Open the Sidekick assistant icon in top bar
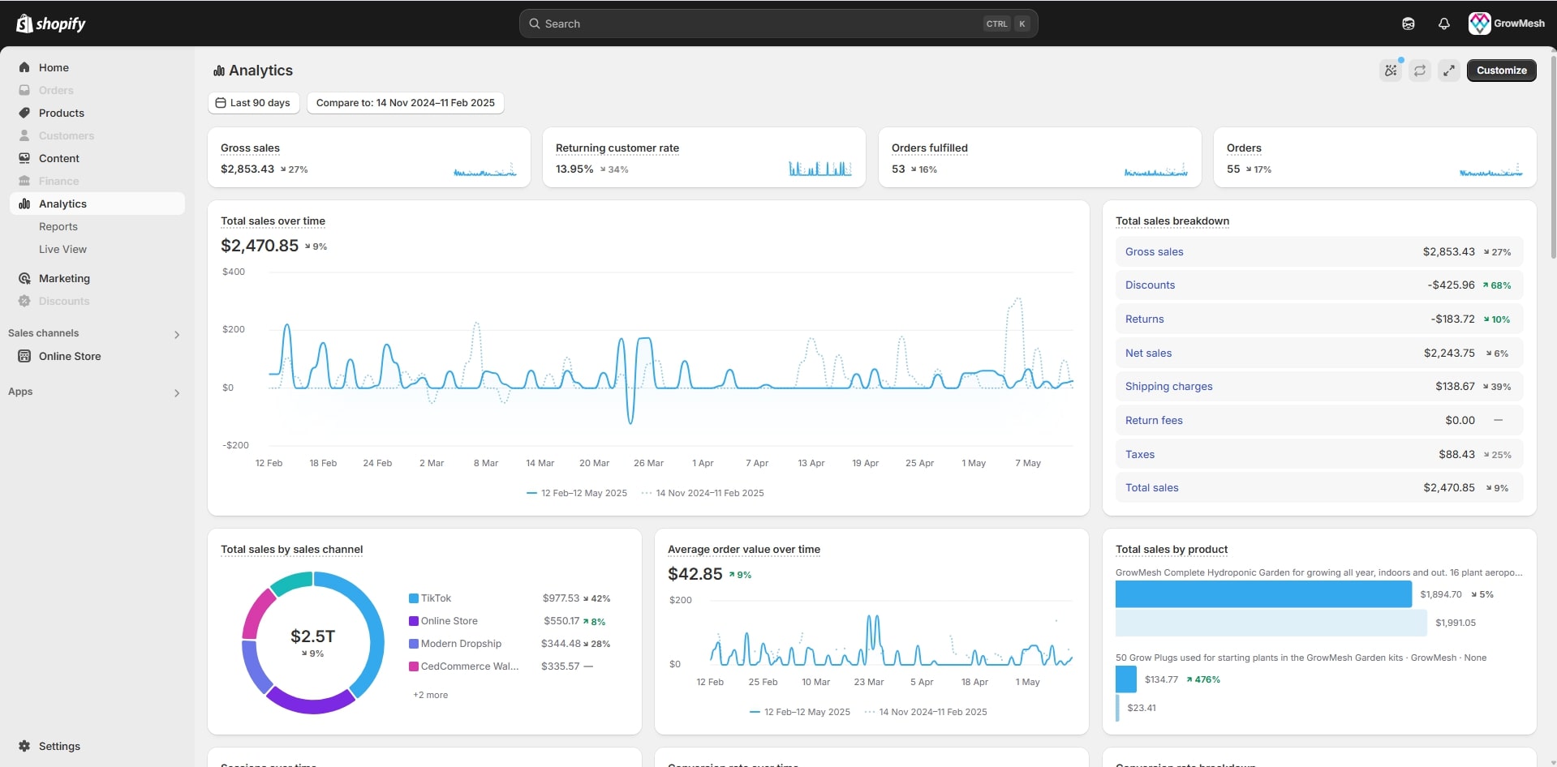 tap(1408, 24)
